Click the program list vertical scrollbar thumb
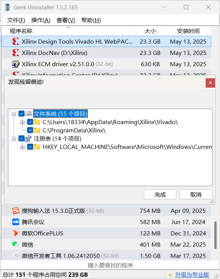 215,235
